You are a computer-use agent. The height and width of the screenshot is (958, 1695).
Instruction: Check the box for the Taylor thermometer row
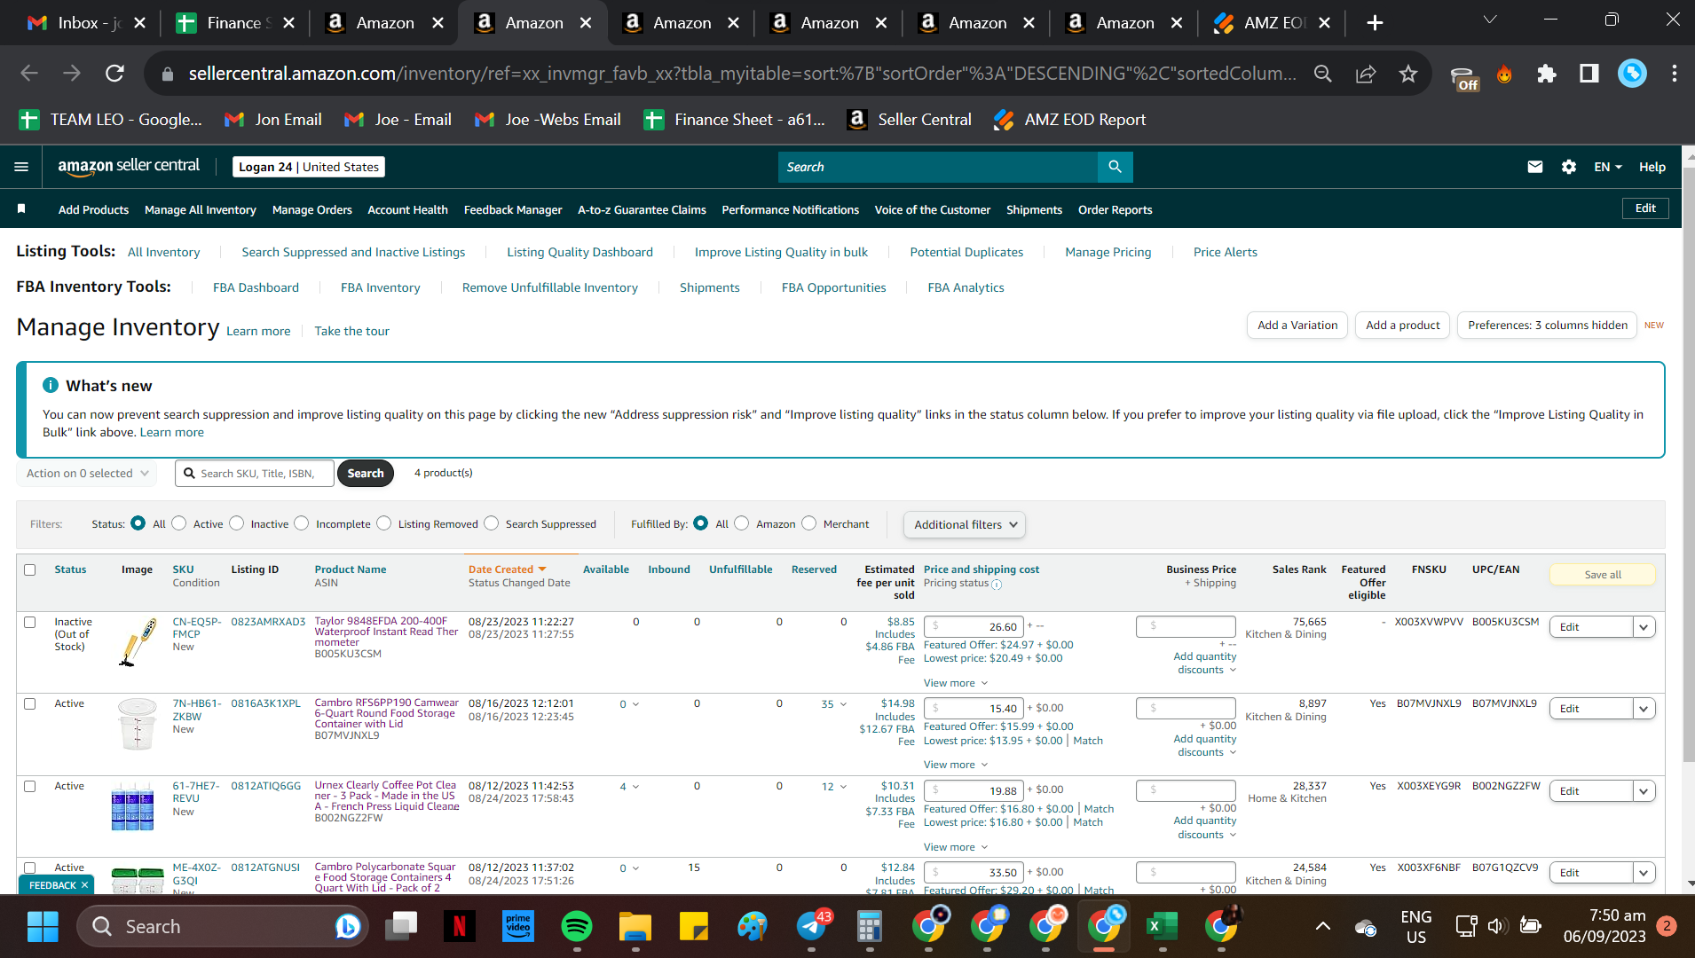(x=29, y=622)
